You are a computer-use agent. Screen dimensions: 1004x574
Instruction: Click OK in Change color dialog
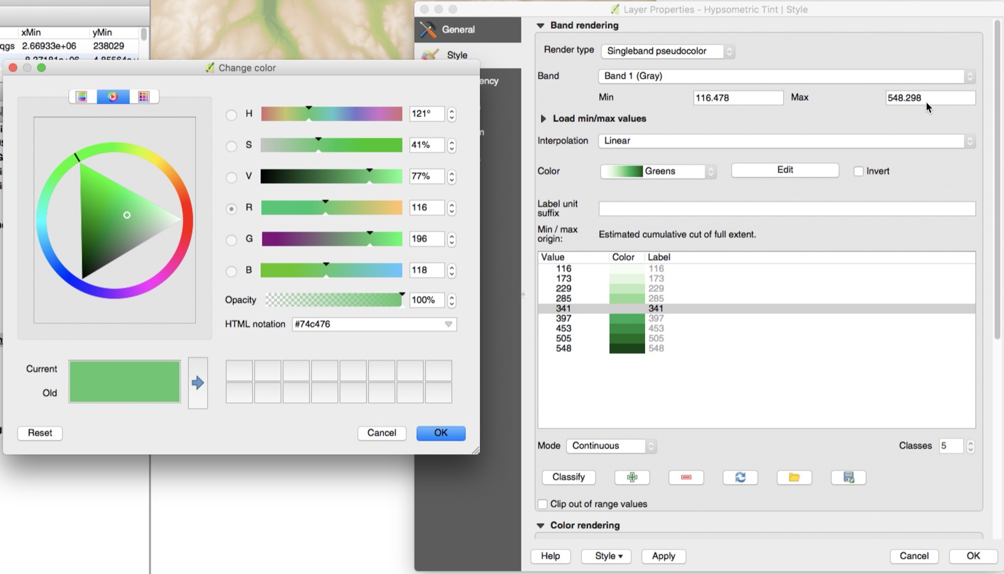(441, 433)
